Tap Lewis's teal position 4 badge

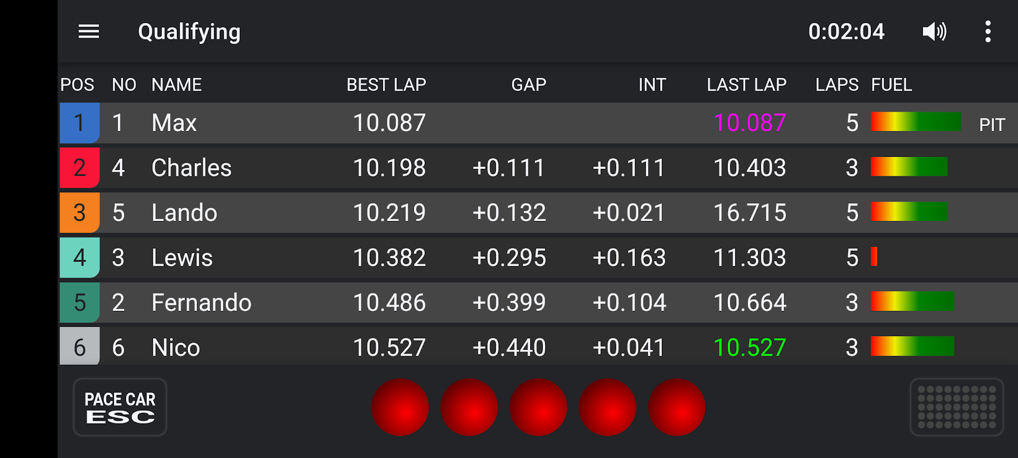(x=80, y=258)
